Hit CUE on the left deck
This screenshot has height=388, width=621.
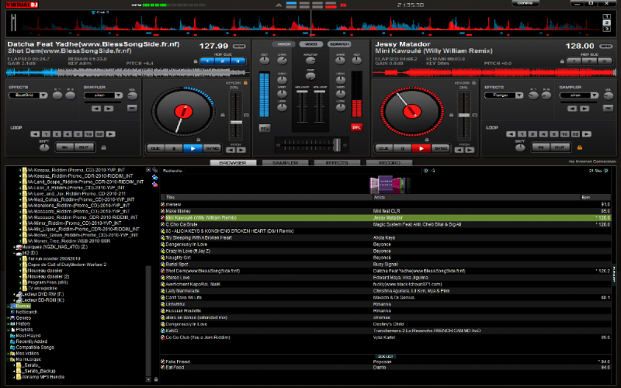click(x=155, y=148)
